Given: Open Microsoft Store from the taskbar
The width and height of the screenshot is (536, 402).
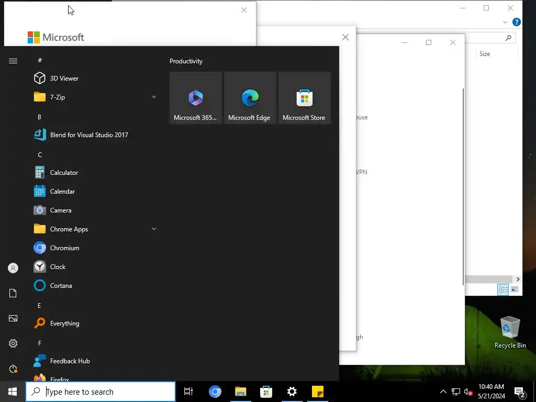Looking at the screenshot, I should pos(266,392).
